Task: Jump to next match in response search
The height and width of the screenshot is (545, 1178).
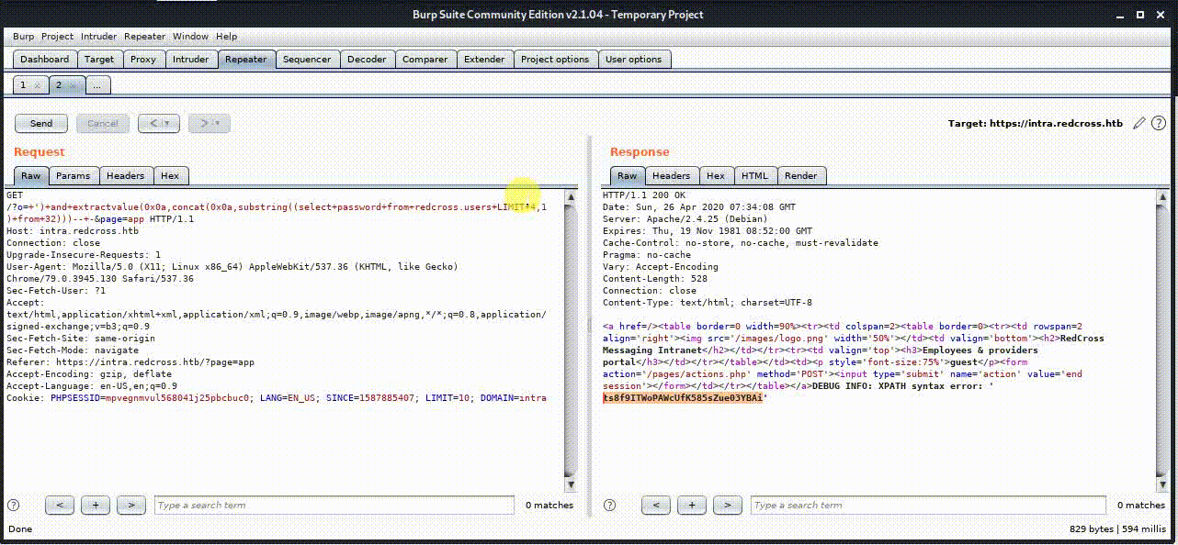Action: pos(727,505)
